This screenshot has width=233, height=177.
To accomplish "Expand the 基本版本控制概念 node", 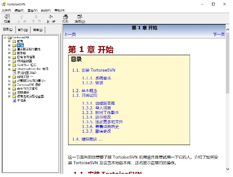I will pyautogui.click(x=9, y=49).
